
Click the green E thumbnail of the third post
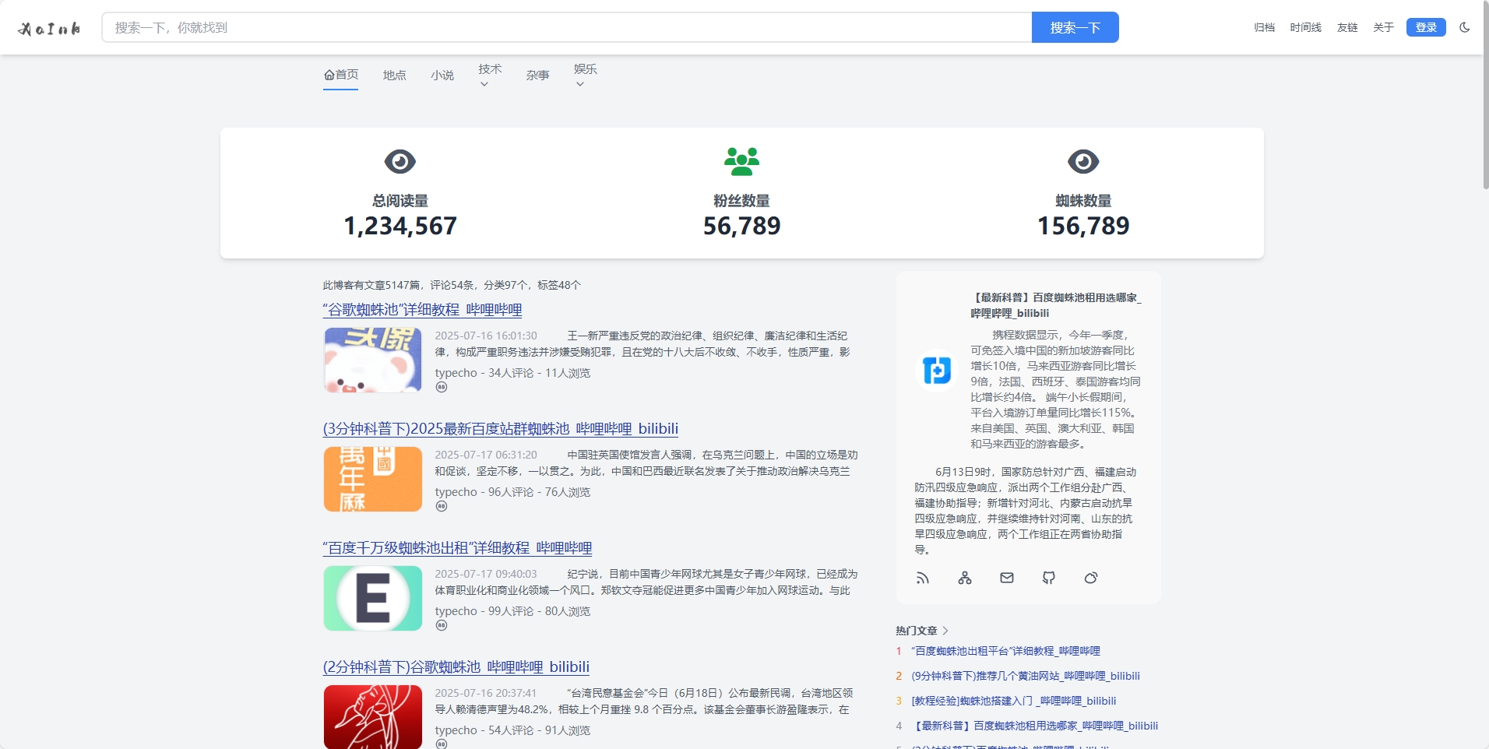(x=373, y=598)
